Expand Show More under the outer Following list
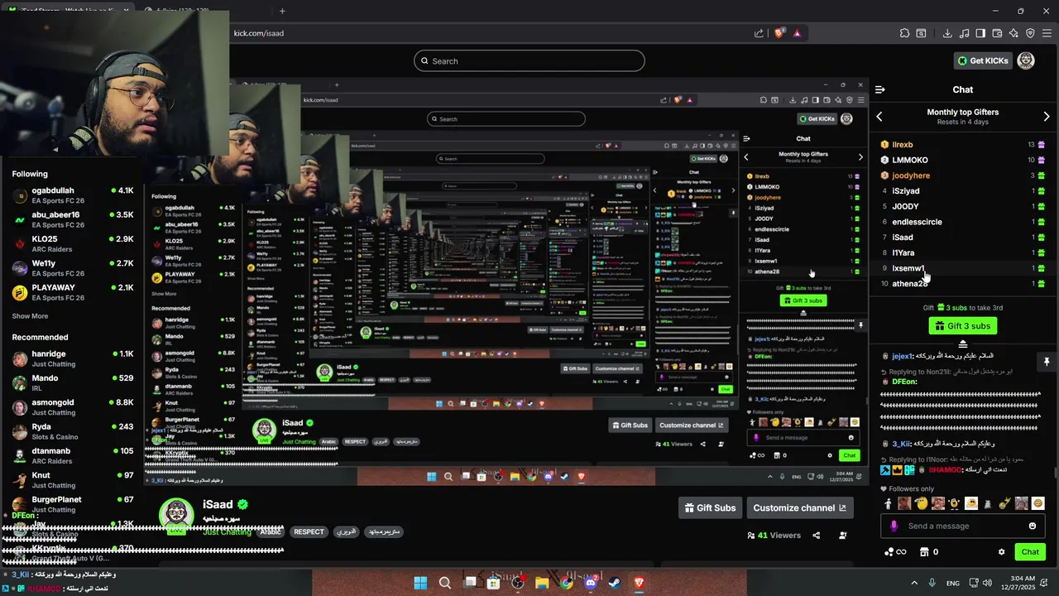 click(x=30, y=316)
